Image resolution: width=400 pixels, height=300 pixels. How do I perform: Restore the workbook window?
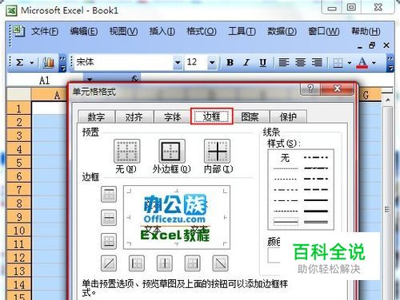(x=372, y=45)
